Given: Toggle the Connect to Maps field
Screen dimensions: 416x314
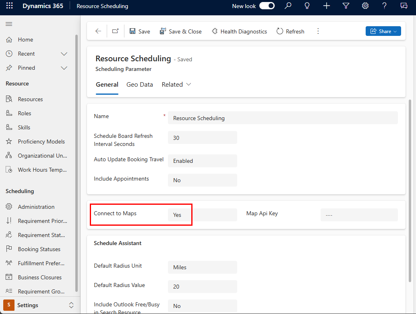Looking at the screenshot, I should click(x=202, y=215).
